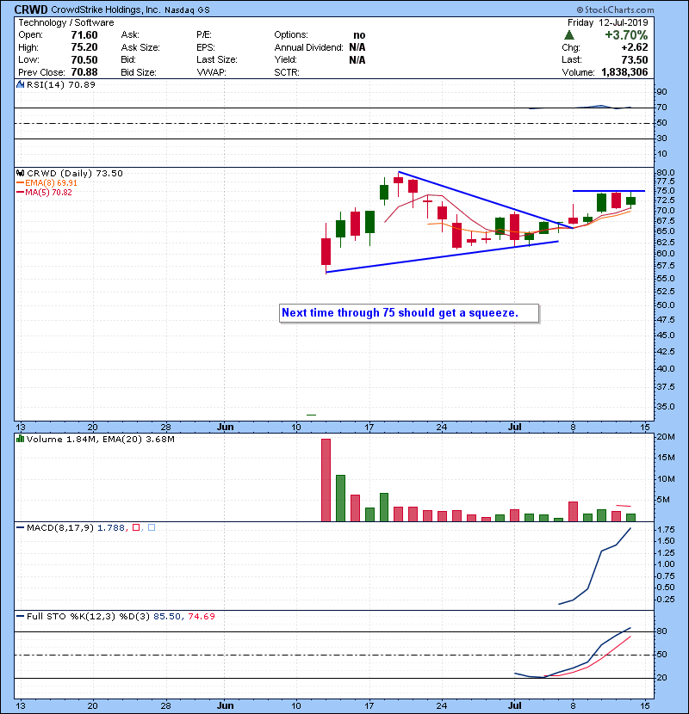
Task: Click the 'Jul' label on price chart axis
Action: 515,428
